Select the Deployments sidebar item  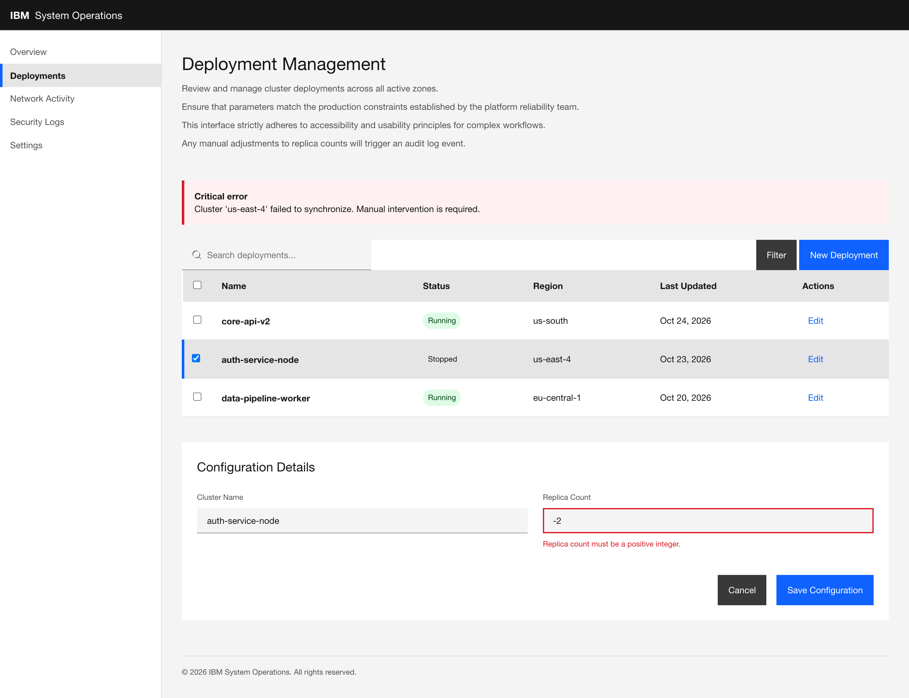[x=38, y=76]
